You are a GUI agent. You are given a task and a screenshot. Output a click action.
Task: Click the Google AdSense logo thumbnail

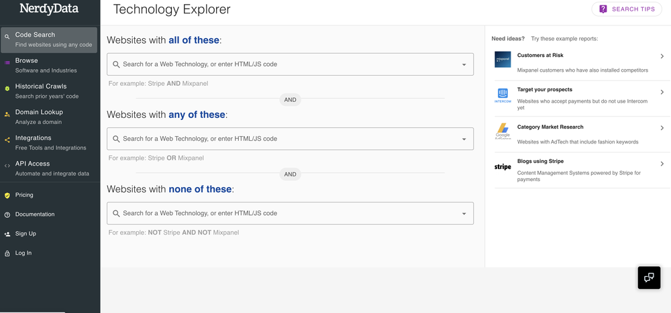[x=503, y=131]
